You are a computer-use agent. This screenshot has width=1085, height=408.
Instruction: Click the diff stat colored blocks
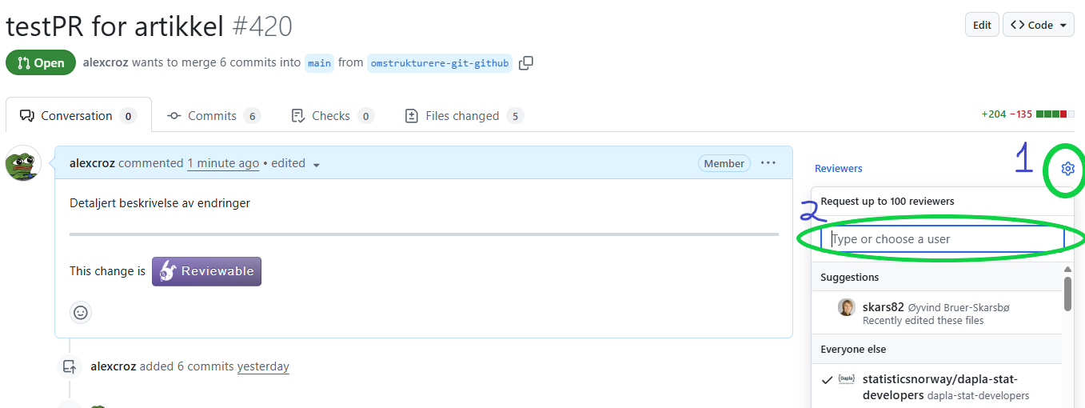click(1055, 115)
